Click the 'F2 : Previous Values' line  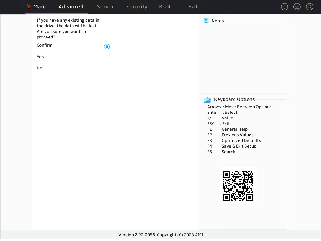point(230,135)
